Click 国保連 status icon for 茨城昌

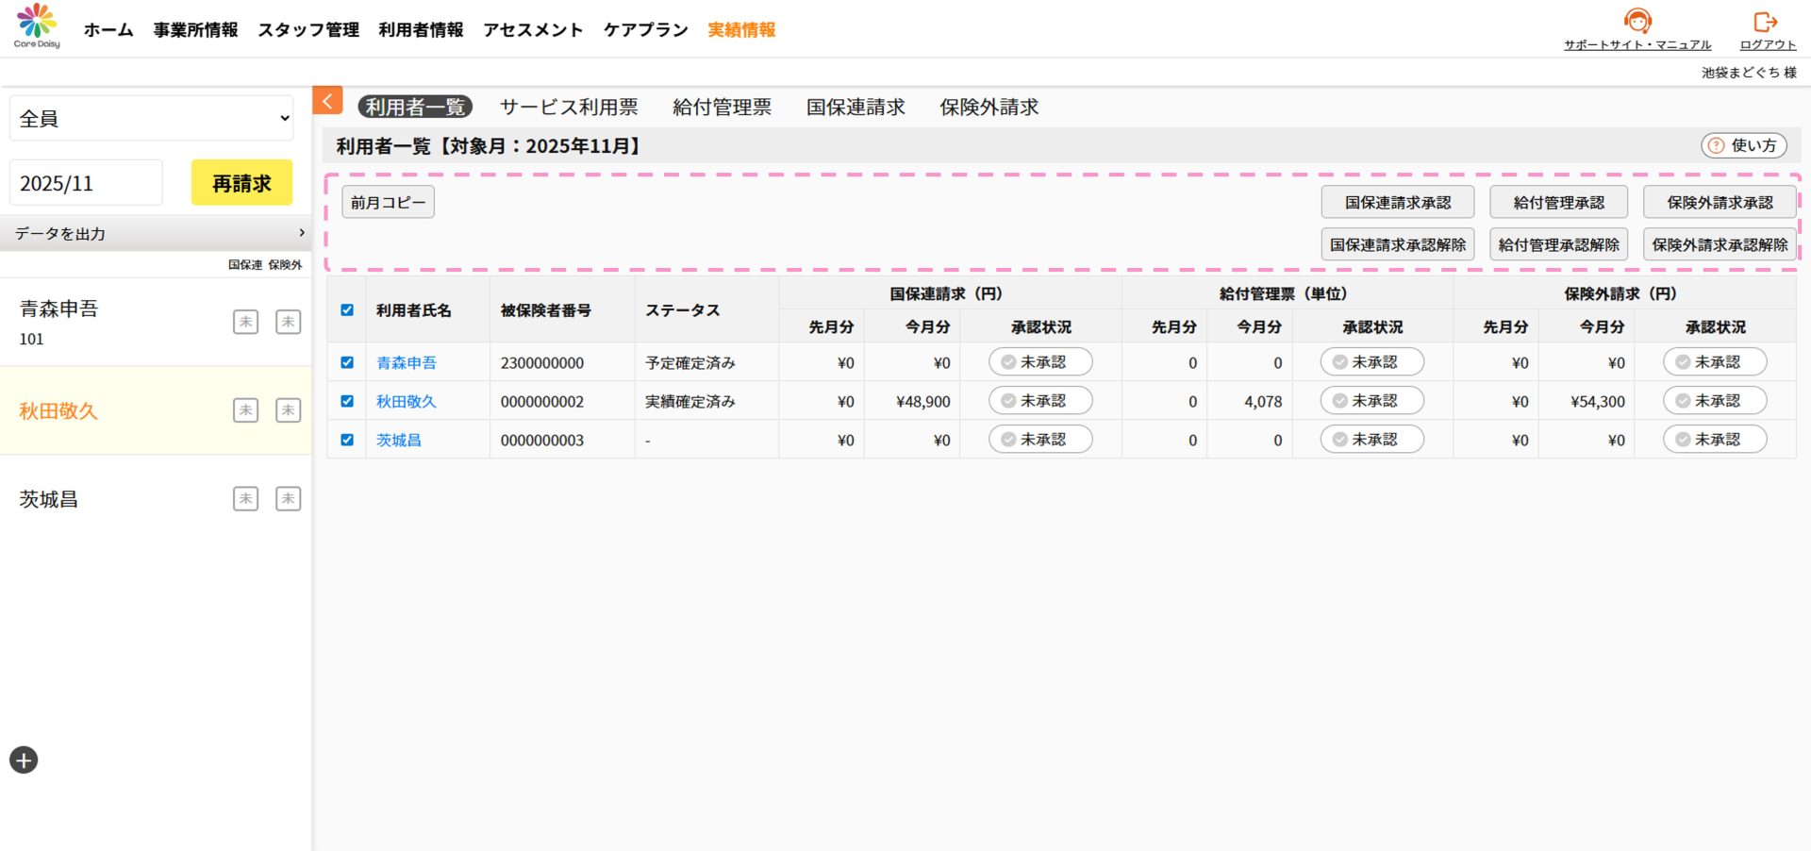point(245,498)
